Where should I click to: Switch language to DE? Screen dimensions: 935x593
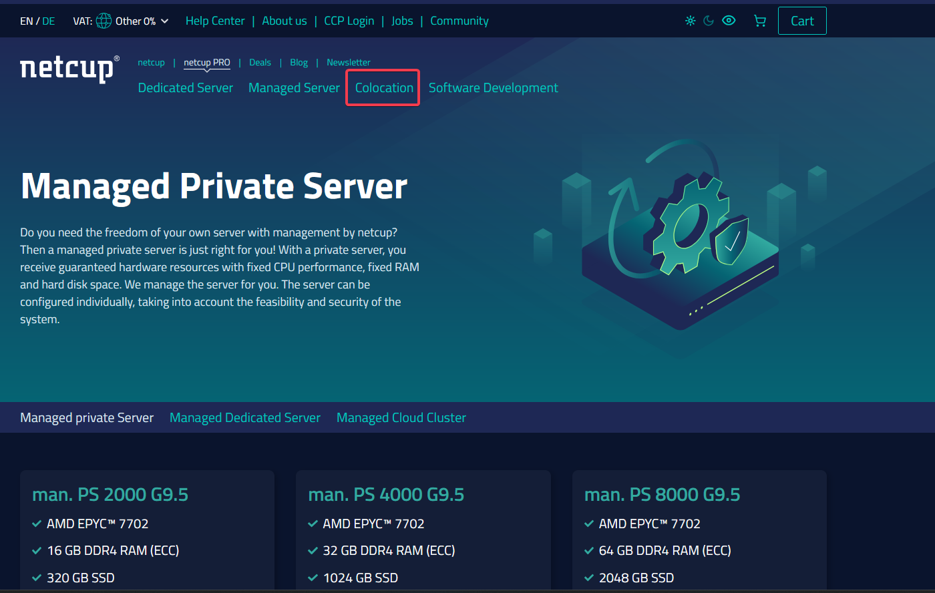click(49, 21)
